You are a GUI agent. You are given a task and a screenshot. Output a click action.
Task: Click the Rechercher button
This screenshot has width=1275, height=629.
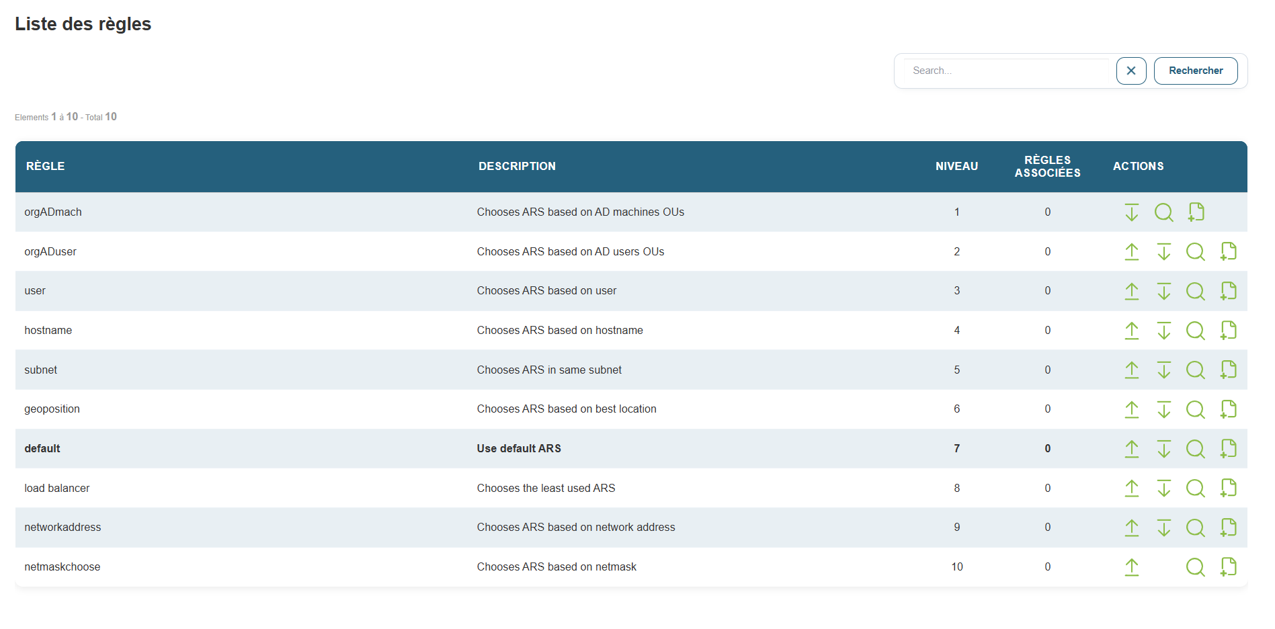pos(1195,71)
